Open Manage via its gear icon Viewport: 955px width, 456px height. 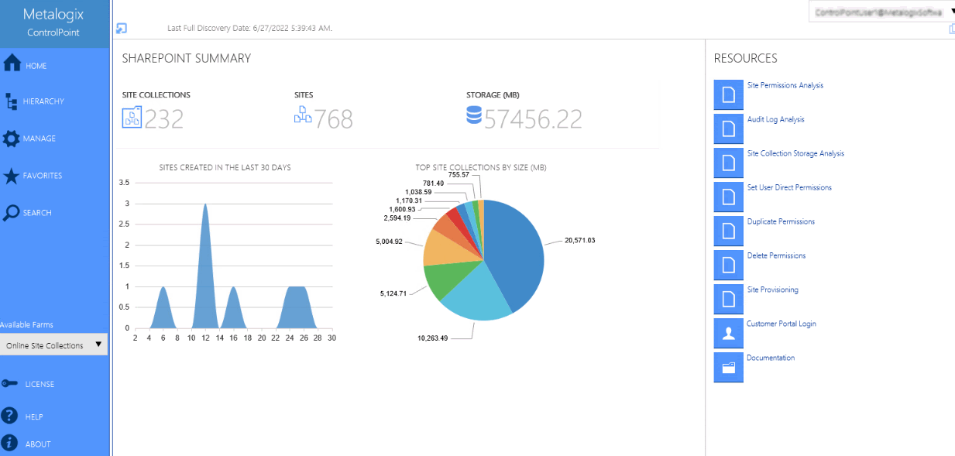(x=12, y=139)
